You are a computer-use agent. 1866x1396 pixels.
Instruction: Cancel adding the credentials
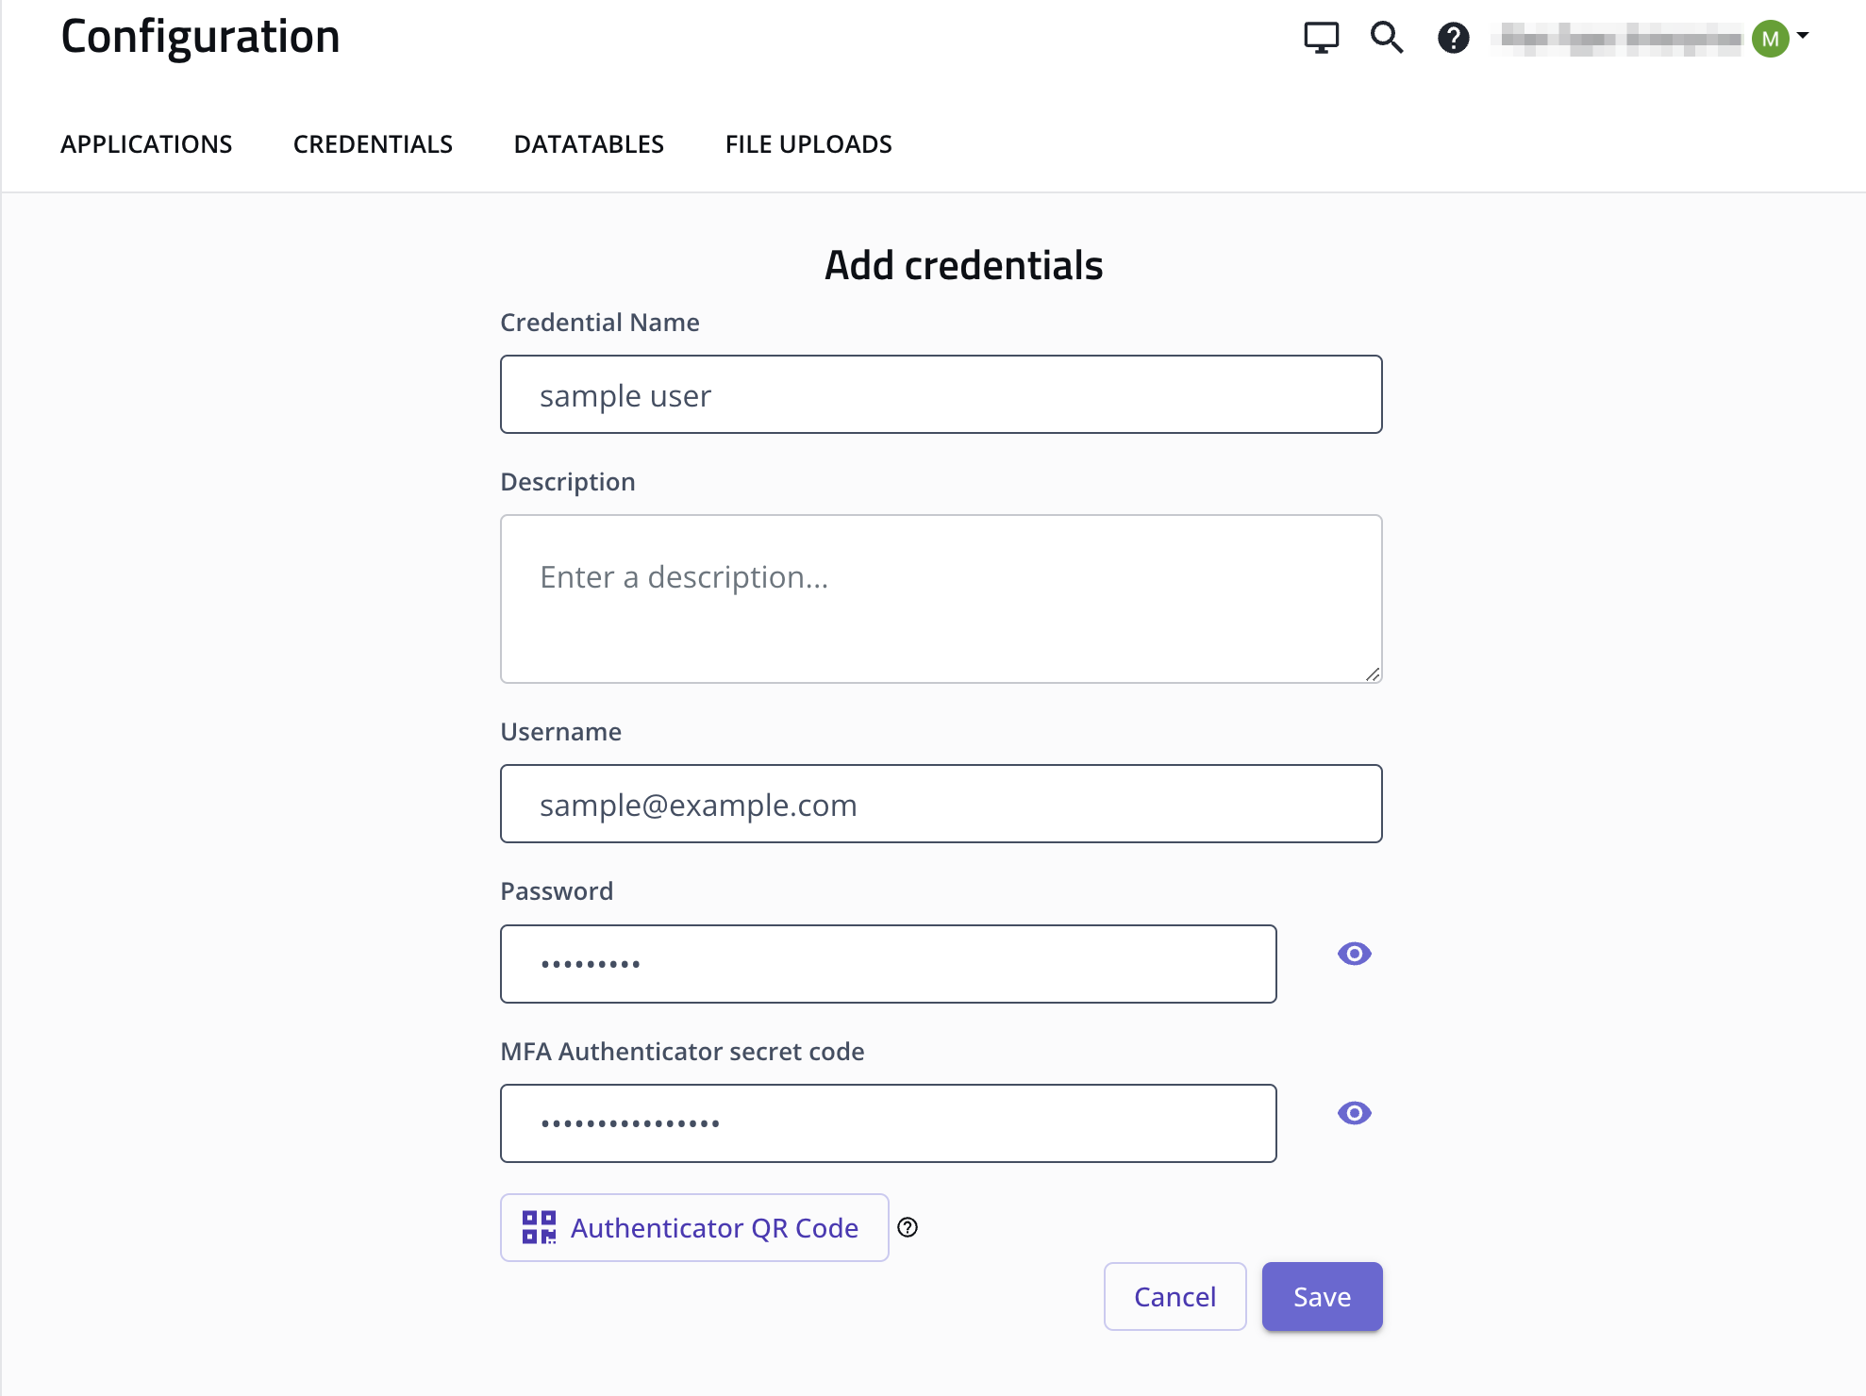(x=1175, y=1297)
